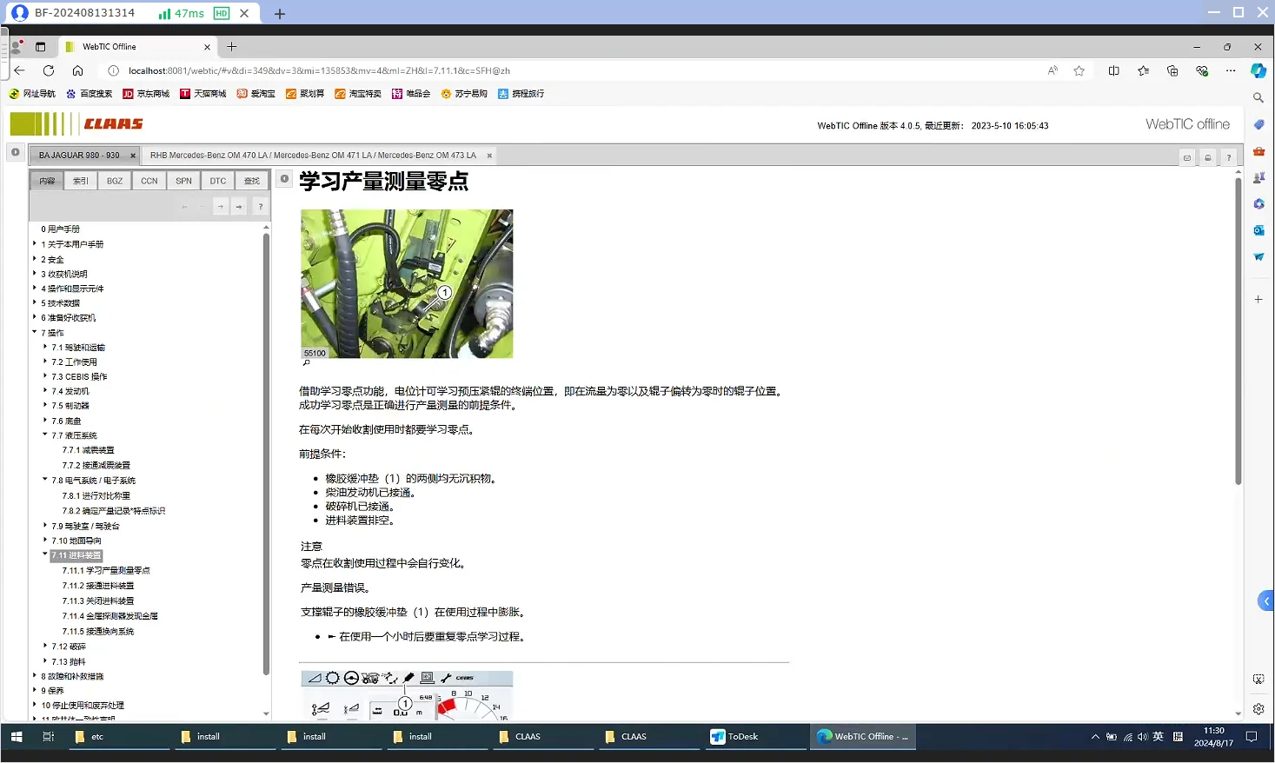Open the 百度搜索 bookmark

[89, 94]
